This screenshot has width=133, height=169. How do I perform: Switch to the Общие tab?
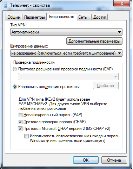(x=14, y=17)
